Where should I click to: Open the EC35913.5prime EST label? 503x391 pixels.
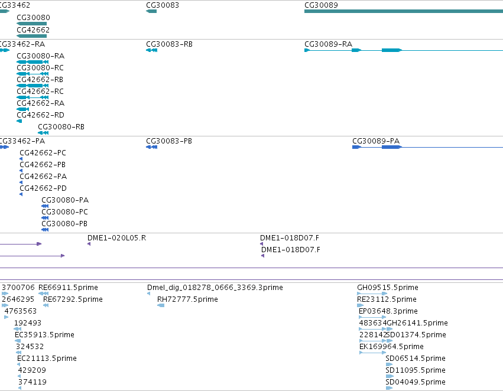44,335
